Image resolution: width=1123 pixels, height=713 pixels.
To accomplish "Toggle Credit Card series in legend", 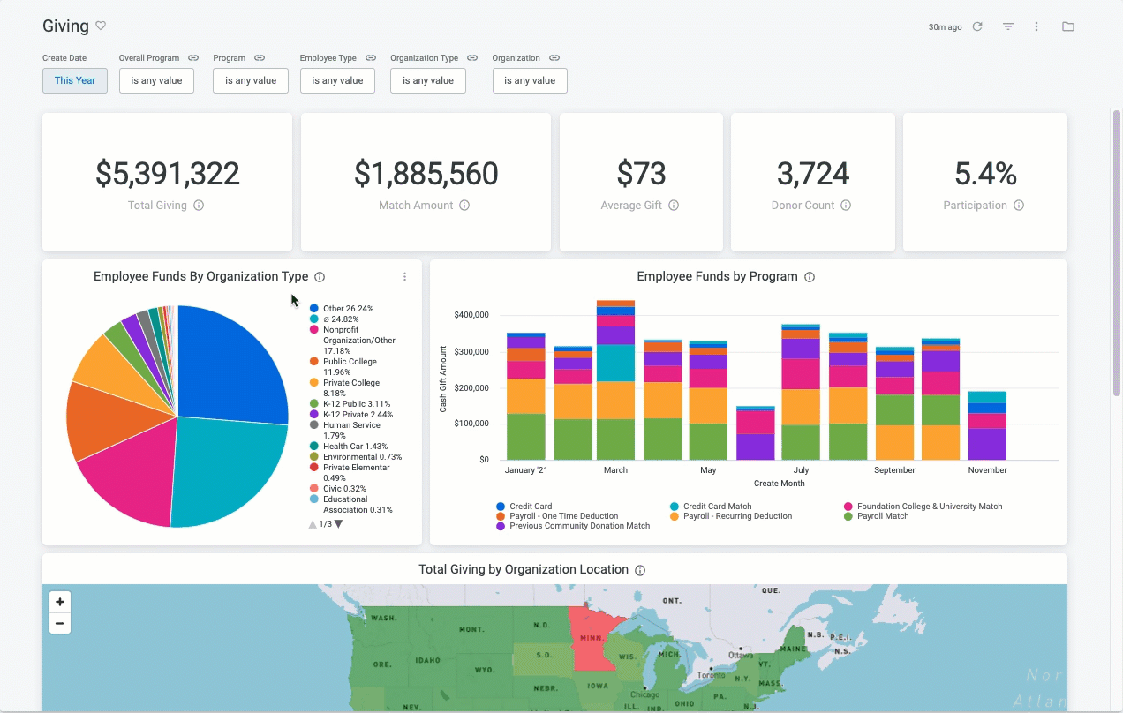I will [x=524, y=507].
